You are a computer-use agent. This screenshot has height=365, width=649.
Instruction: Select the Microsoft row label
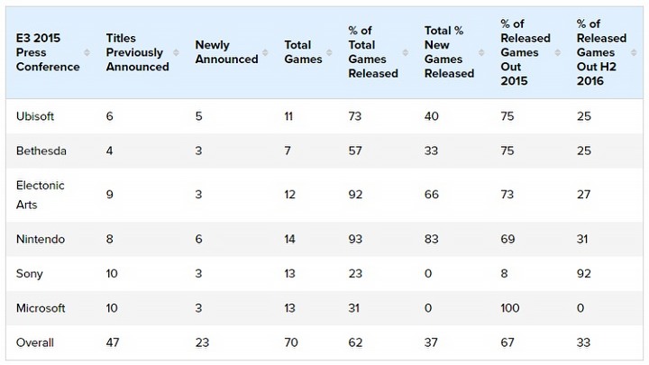point(41,308)
